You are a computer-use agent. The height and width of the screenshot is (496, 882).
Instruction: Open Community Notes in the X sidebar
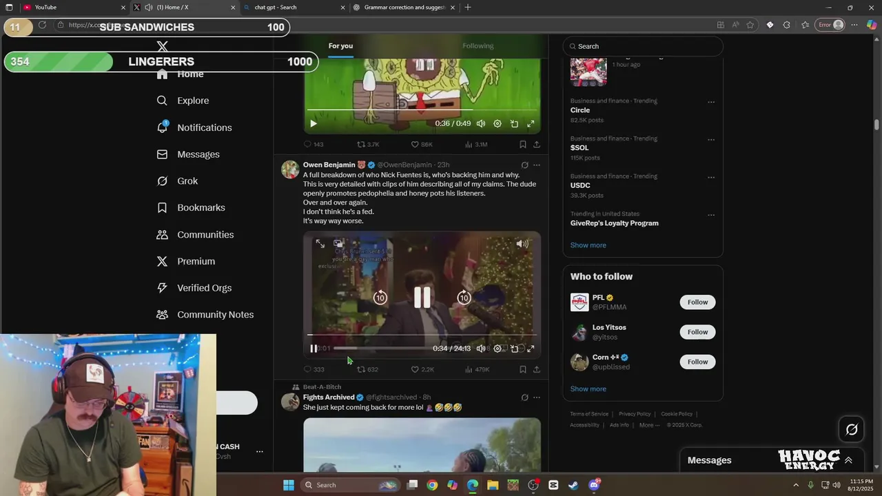[205, 315]
